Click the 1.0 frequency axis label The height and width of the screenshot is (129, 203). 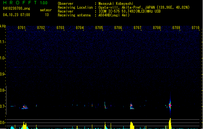point(2,58)
